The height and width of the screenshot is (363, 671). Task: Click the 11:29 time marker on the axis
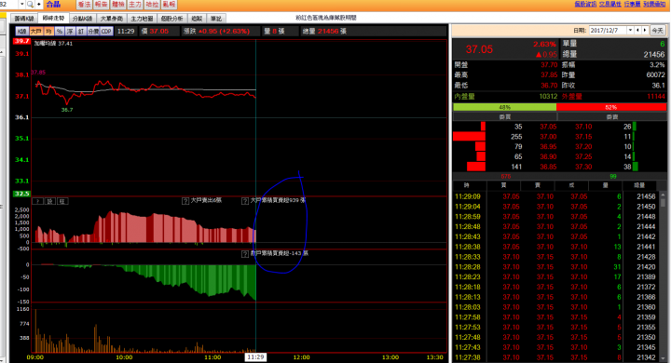pyautogui.click(x=255, y=357)
